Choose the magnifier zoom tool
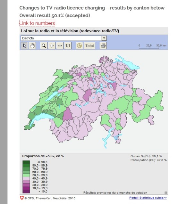Image resolution: width=186 pixels, height=204 pixels. (x=44, y=46)
